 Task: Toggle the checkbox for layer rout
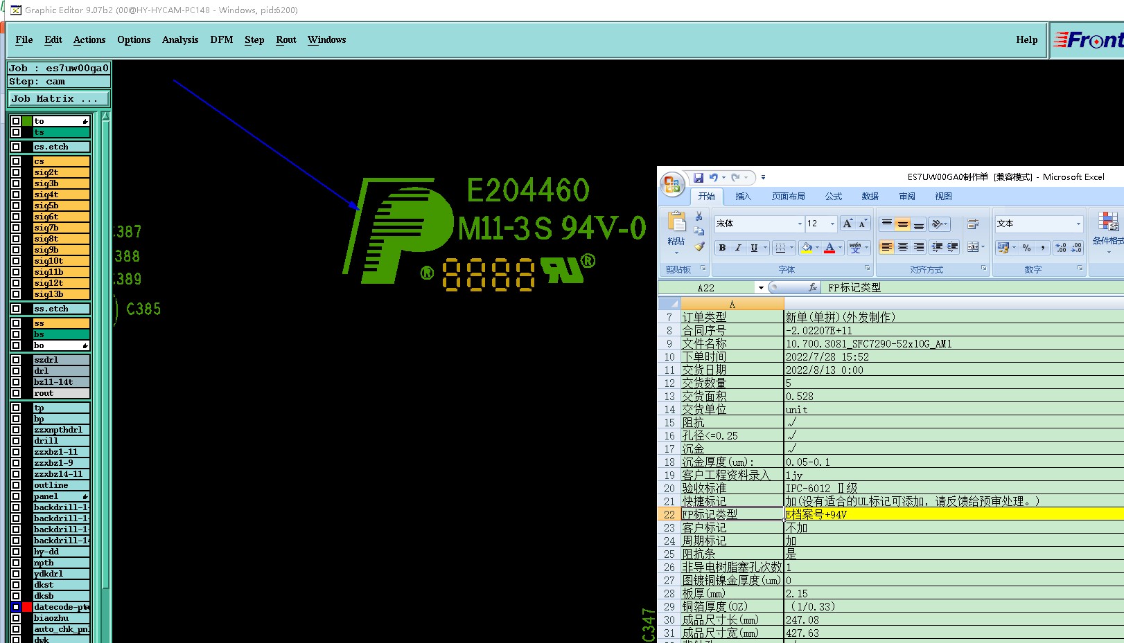[x=16, y=393]
